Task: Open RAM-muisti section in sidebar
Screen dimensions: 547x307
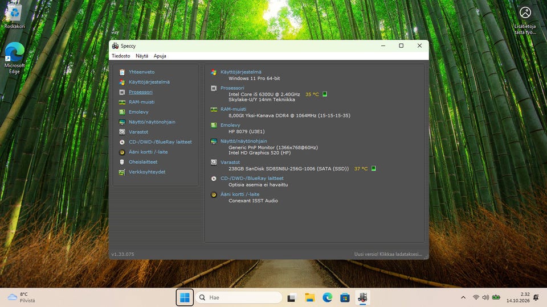Action: (x=141, y=102)
